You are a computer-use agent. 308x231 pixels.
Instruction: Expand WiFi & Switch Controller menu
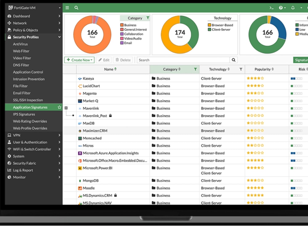(x=34, y=149)
